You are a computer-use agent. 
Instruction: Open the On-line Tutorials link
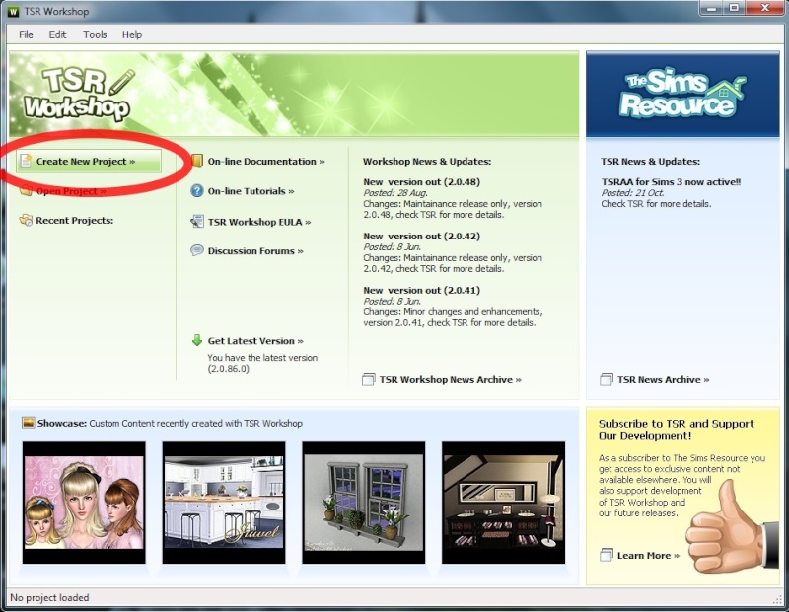tap(251, 191)
